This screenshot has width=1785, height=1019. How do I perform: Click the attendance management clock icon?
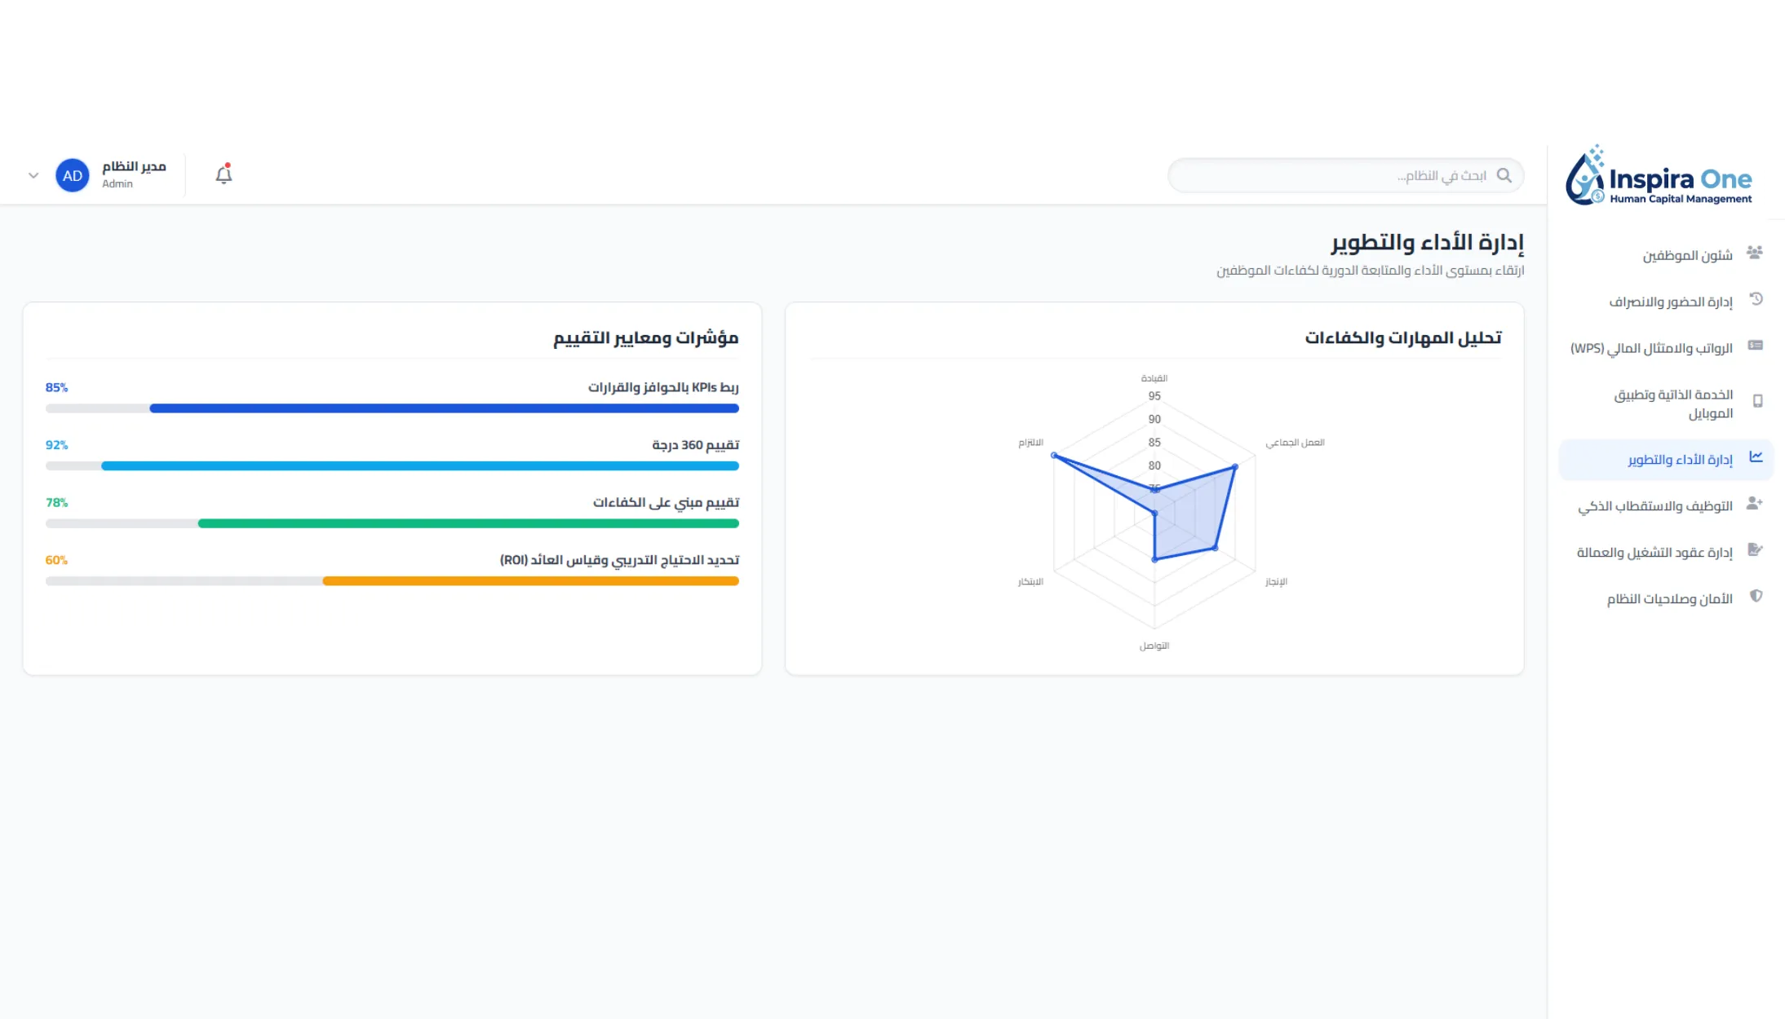1756,299
